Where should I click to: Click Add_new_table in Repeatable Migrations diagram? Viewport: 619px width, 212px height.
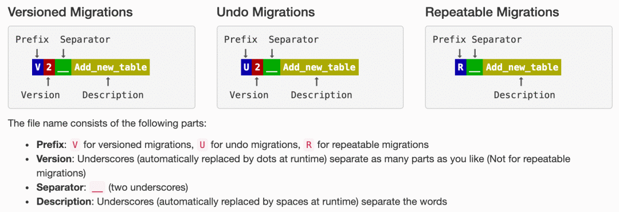click(522, 67)
